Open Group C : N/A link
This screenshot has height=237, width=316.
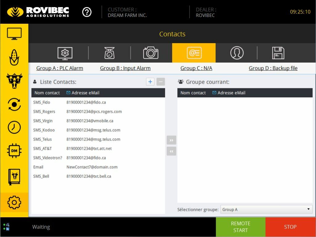coord(196,68)
